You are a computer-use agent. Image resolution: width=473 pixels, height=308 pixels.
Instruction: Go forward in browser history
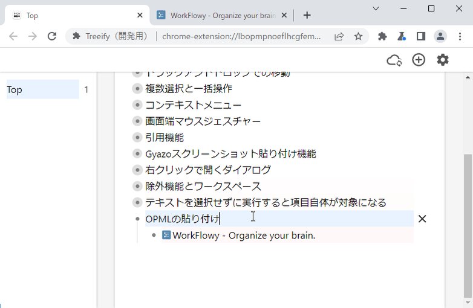(x=33, y=36)
